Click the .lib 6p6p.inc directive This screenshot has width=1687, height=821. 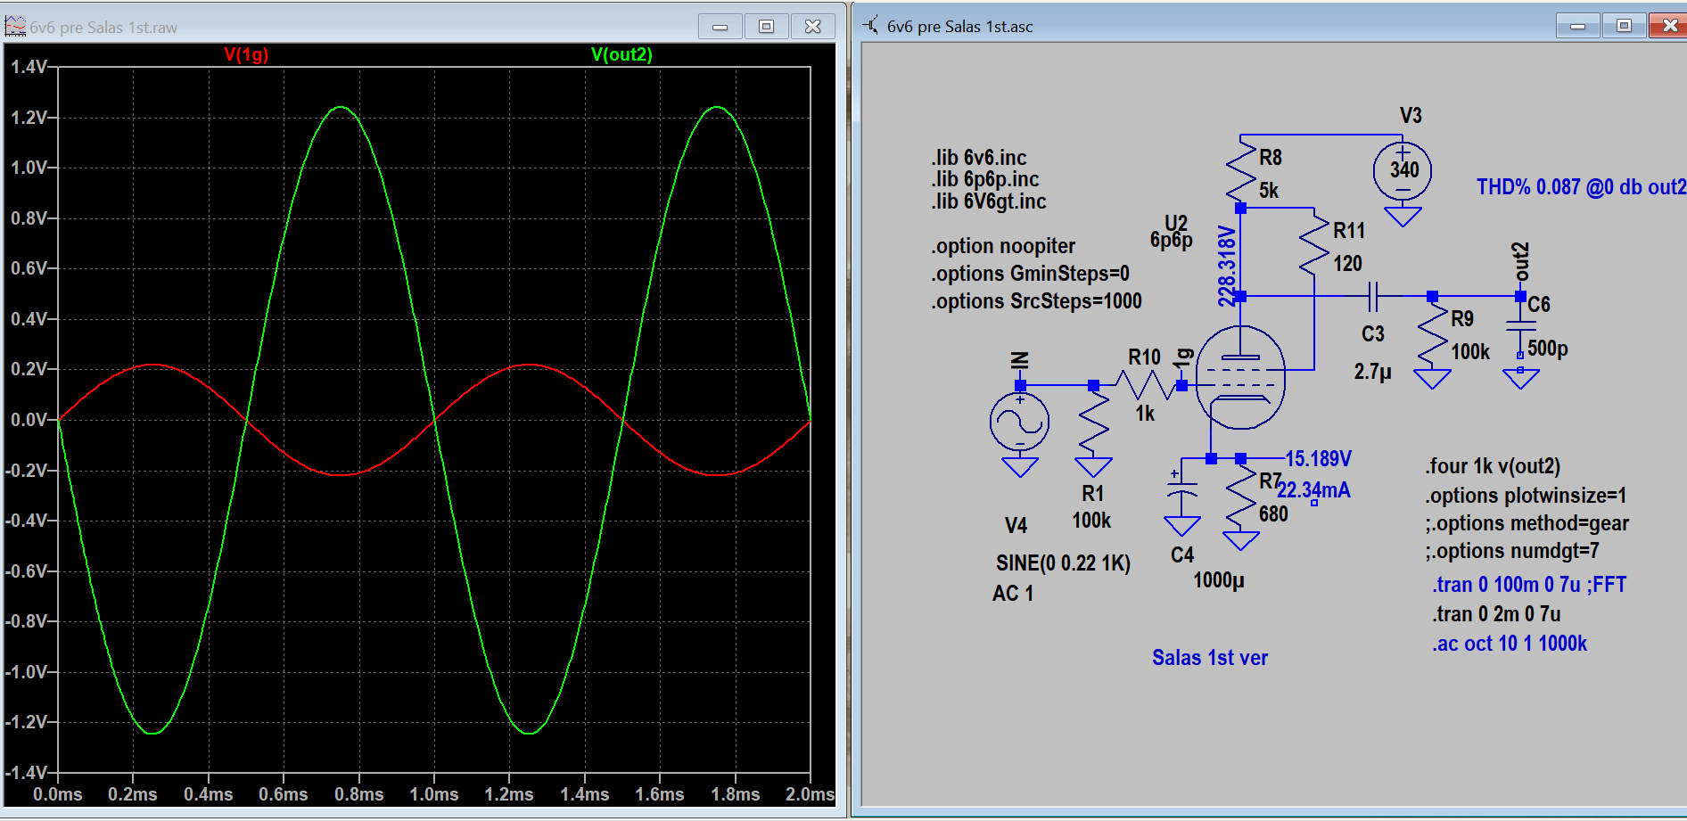[985, 179]
